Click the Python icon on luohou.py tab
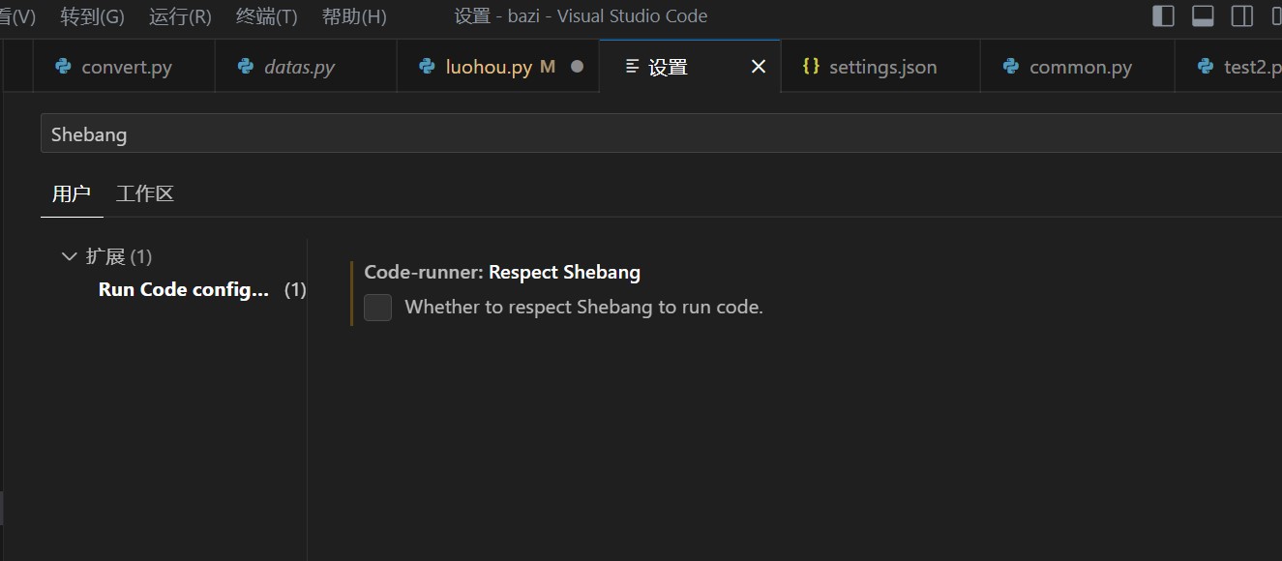 [428, 67]
